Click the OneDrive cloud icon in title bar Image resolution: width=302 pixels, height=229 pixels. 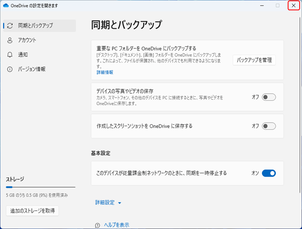[x=6, y=6]
